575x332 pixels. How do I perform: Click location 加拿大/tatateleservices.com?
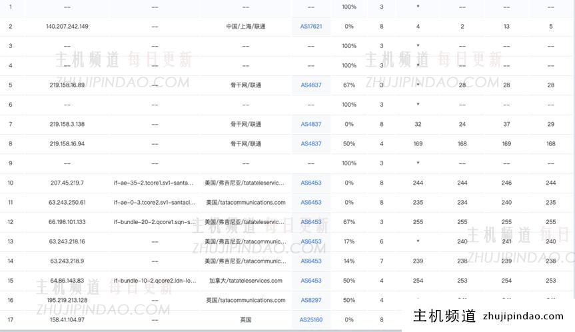click(x=246, y=281)
